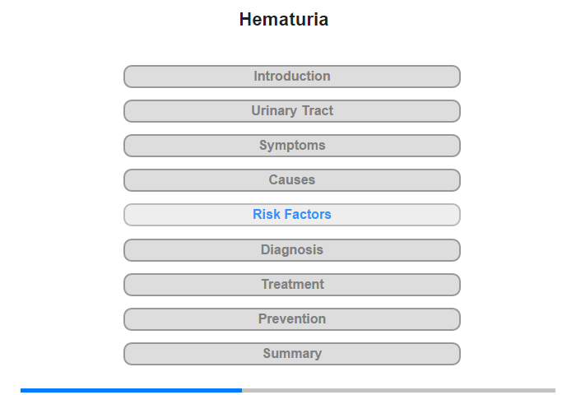Click the end point of the blue progress
Viewport: 576px width, 395px height.
(241, 390)
